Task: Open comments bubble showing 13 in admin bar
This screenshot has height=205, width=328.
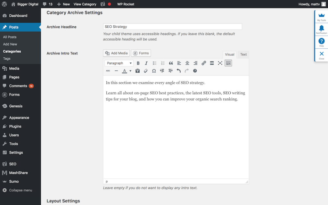Action: tap(47, 4)
